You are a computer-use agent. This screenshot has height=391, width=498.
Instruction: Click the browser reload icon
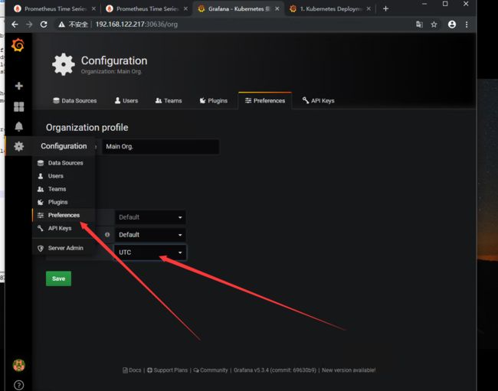44,24
